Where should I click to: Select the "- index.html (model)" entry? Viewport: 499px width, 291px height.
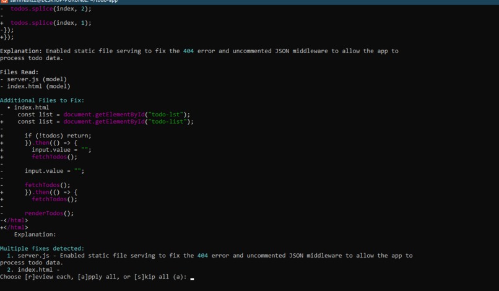(35, 86)
